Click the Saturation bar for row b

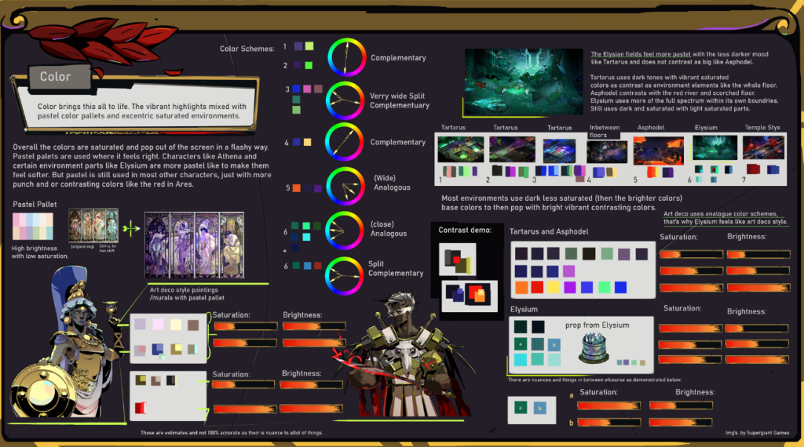(x=608, y=423)
